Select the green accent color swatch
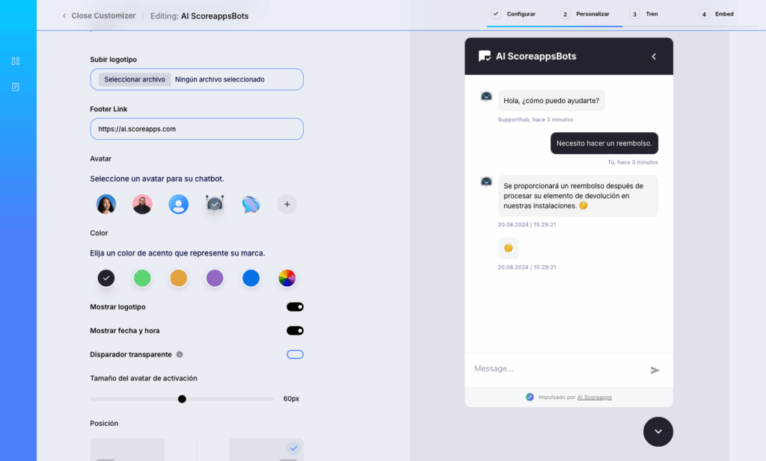 click(x=142, y=278)
